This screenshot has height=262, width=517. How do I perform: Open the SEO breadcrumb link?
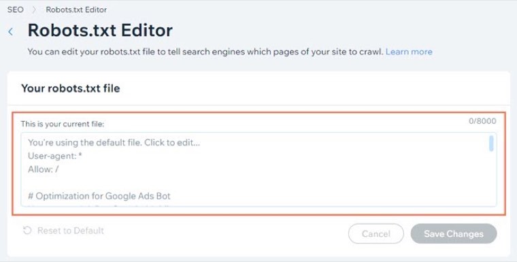15,10
